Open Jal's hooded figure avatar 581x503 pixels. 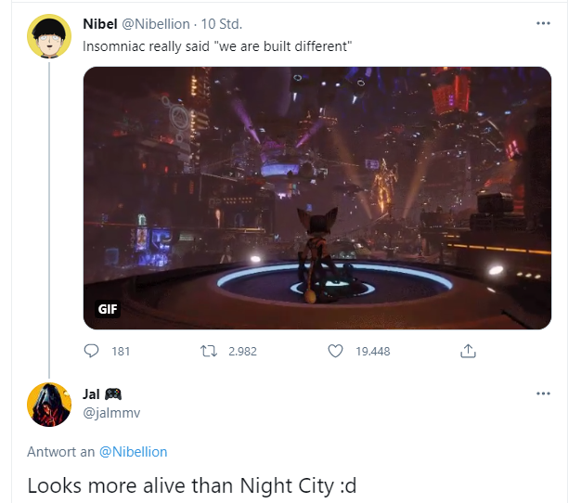49,405
